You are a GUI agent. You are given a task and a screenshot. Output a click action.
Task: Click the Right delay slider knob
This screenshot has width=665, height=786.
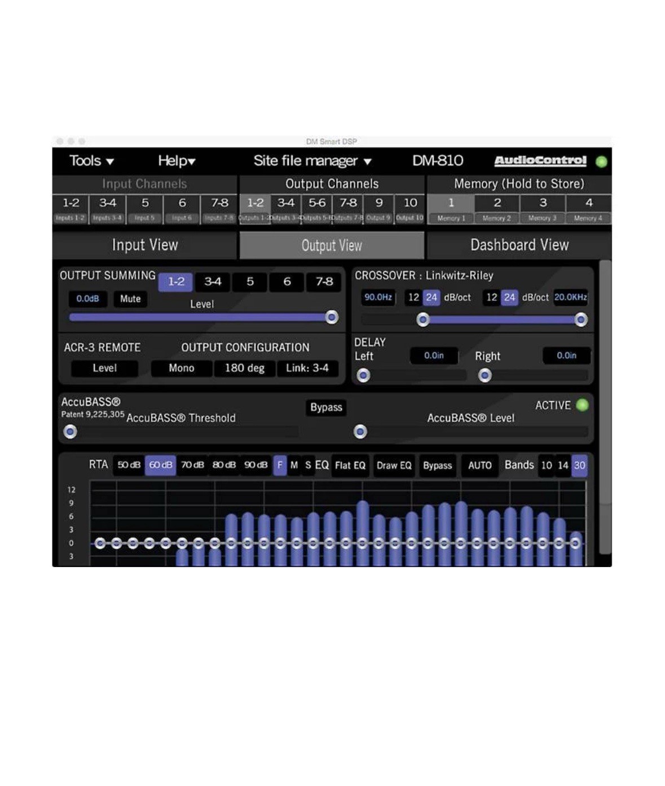485,375
